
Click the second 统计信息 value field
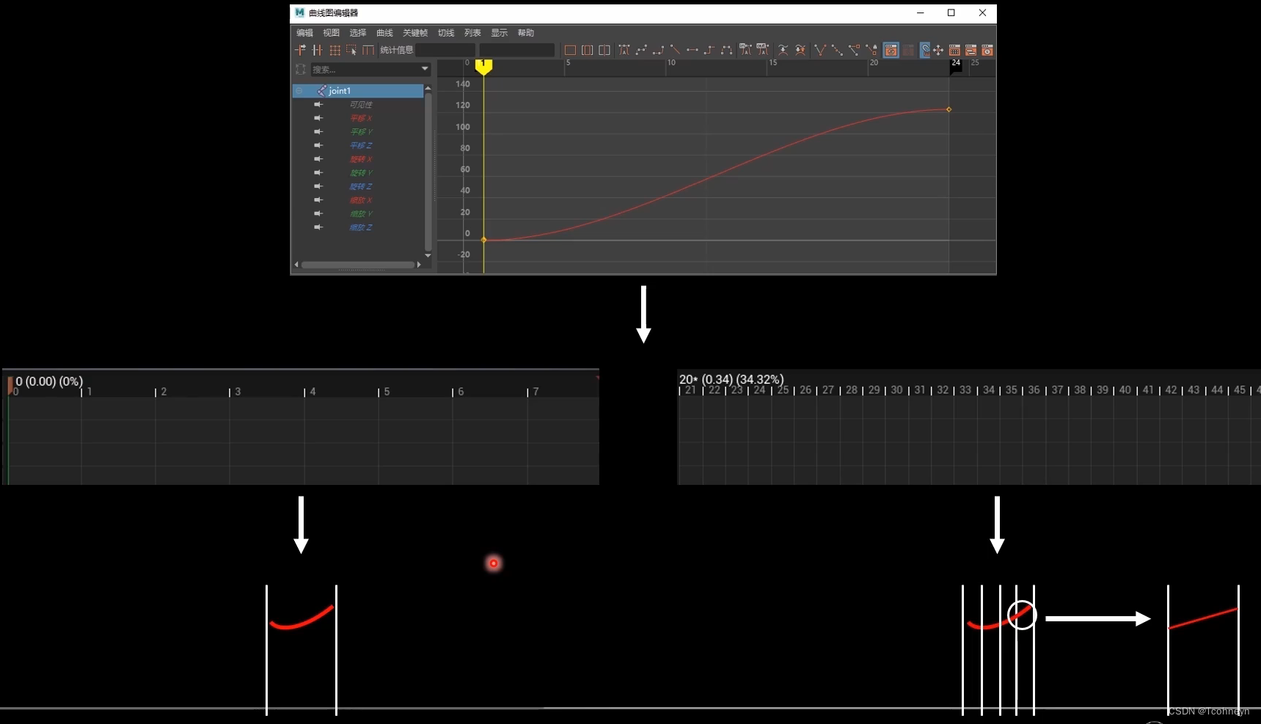pos(516,50)
